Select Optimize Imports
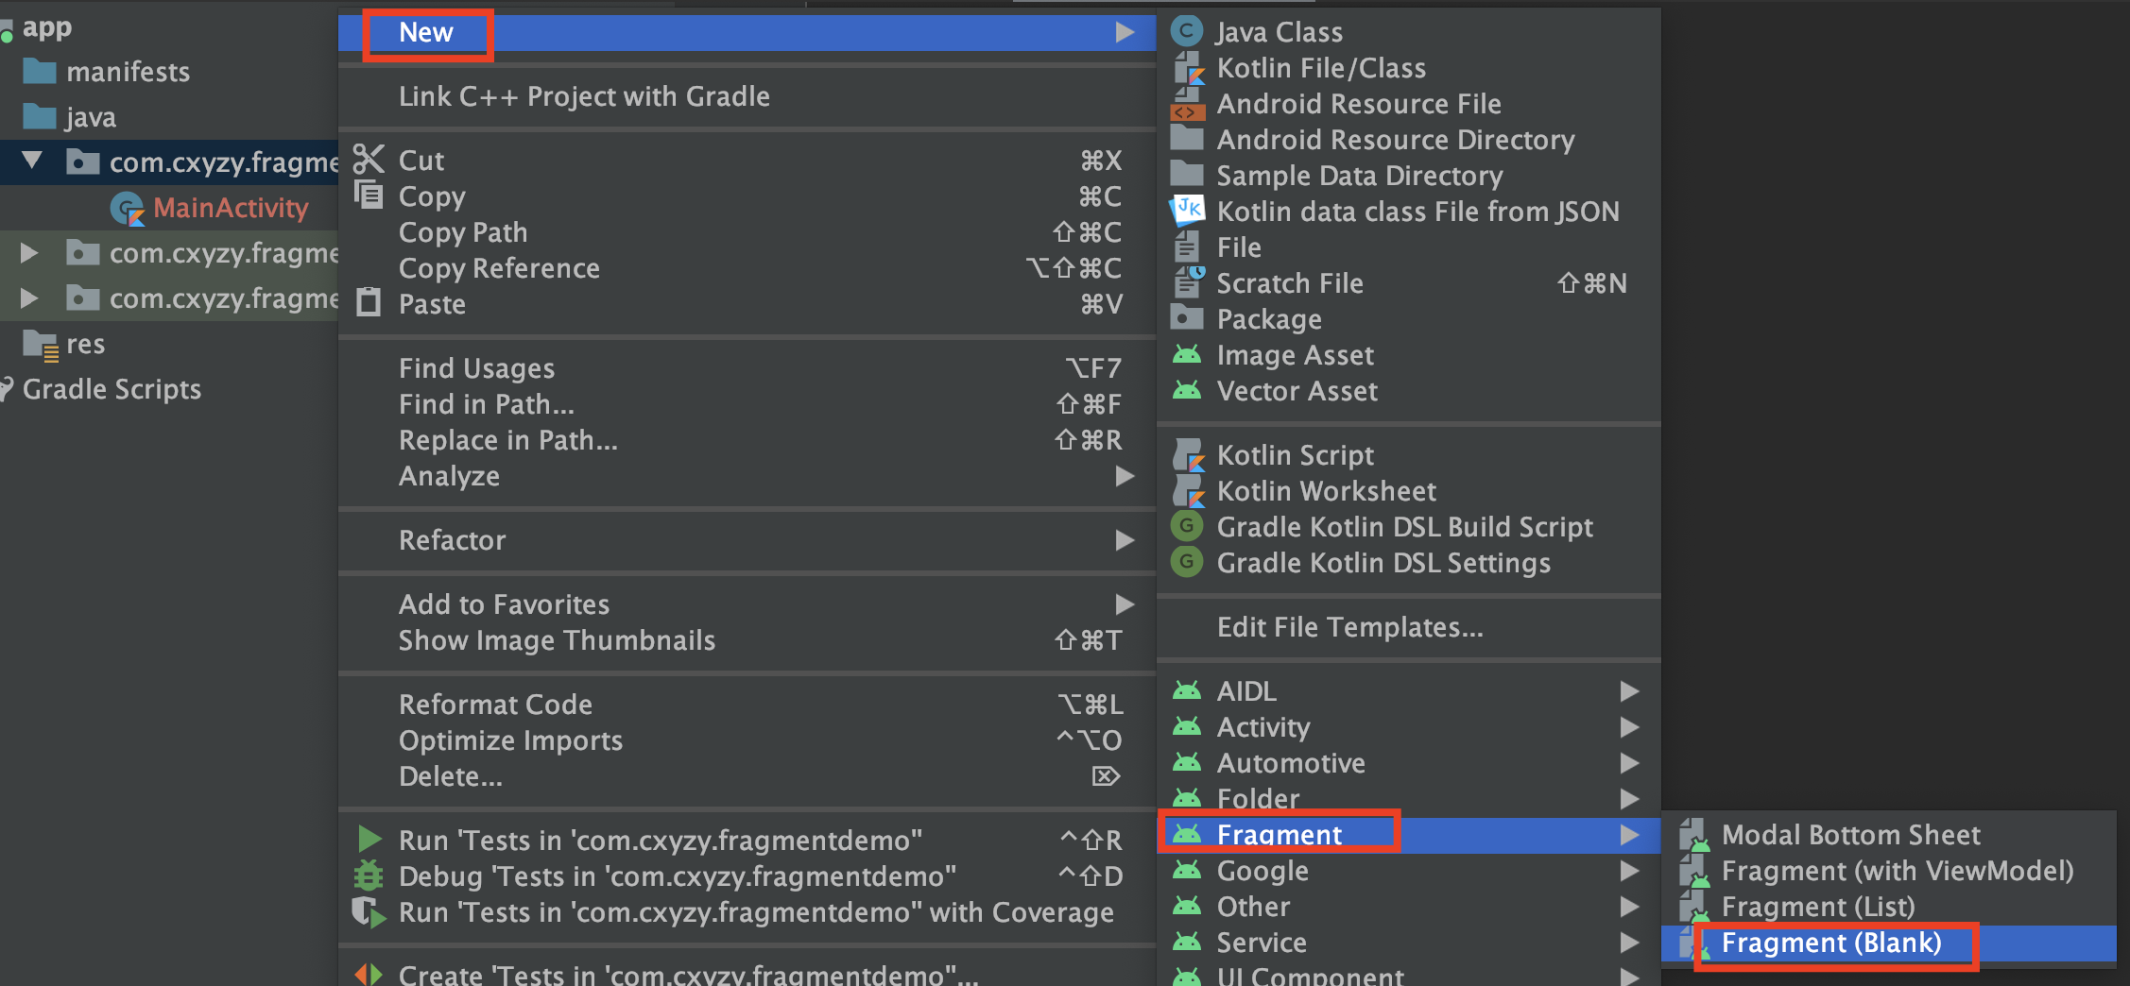This screenshot has height=986, width=2130. pyautogui.click(x=747, y=740)
